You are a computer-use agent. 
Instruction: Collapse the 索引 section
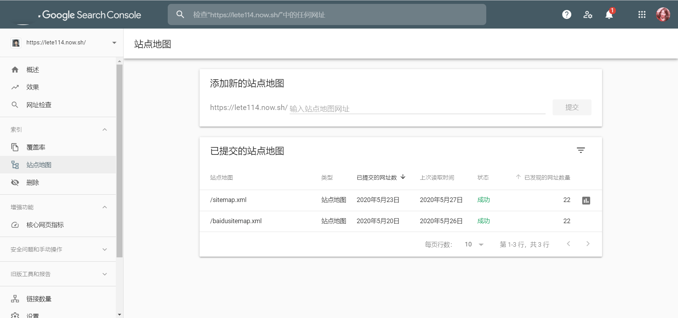(x=105, y=130)
